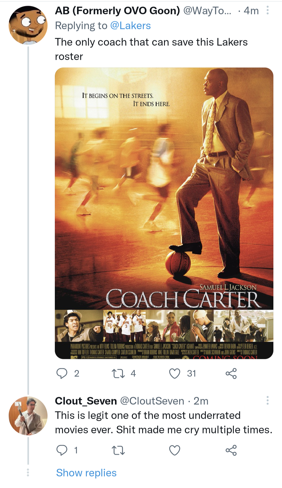Like AB's tweet with 31 likes
Image resolution: width=282 pixels, height=488 pixels.
click(x=175, y=373)
